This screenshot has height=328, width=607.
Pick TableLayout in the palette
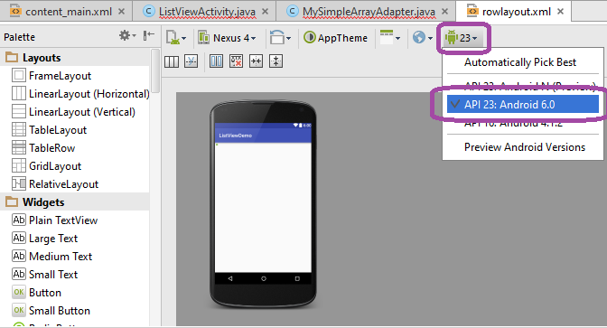point(49,130)
